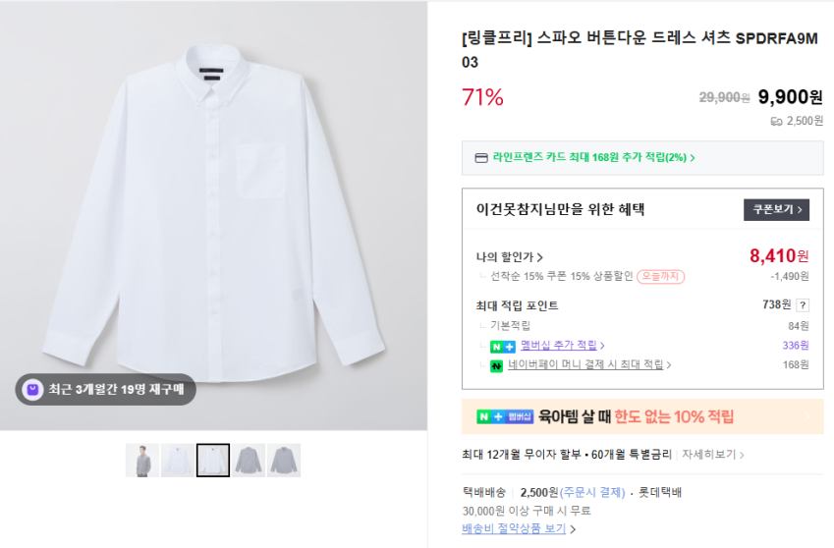Expand 나의 할인가 details
The image size is (834, 548).
(x=510, y=257)
